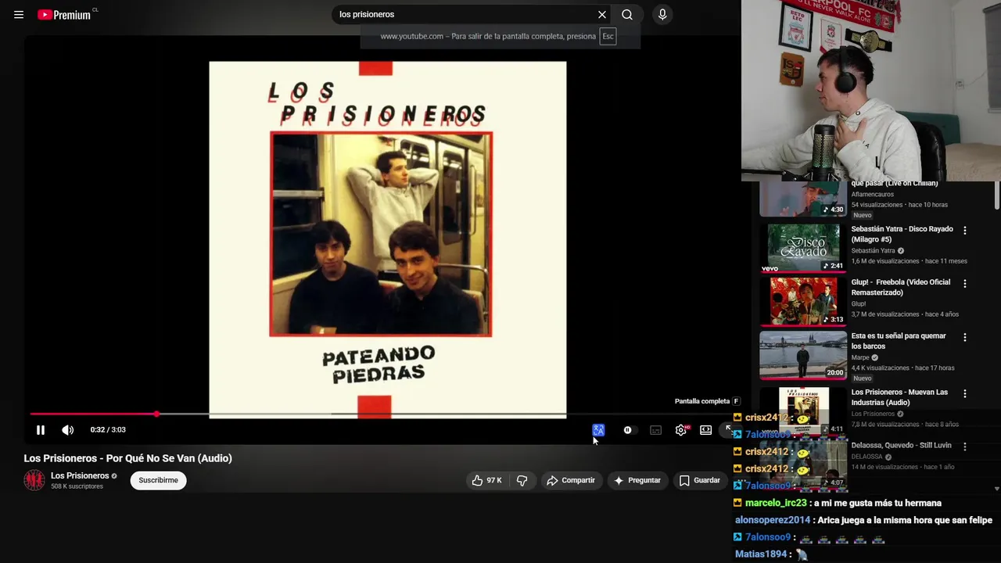The height and width of the screenshot is (563, 1001).
Task: Open 'Esta es tu señal' video thumbnail
Action: click(803, 354)
